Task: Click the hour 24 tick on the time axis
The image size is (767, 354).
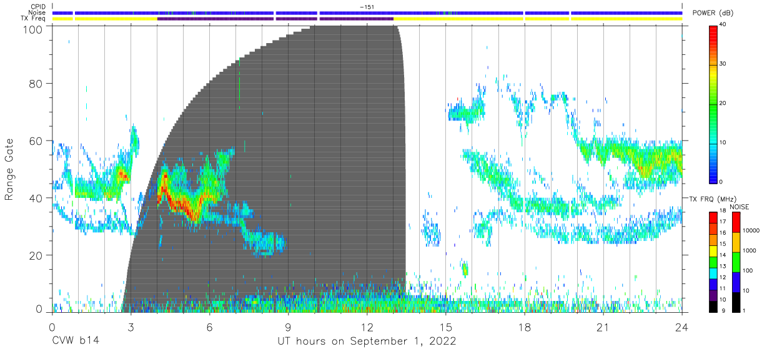Action: (x=682, y=327)
